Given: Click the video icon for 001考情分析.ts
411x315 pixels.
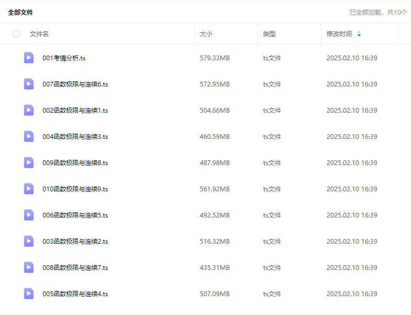Looking at the screenshot, I should (29, 58).
